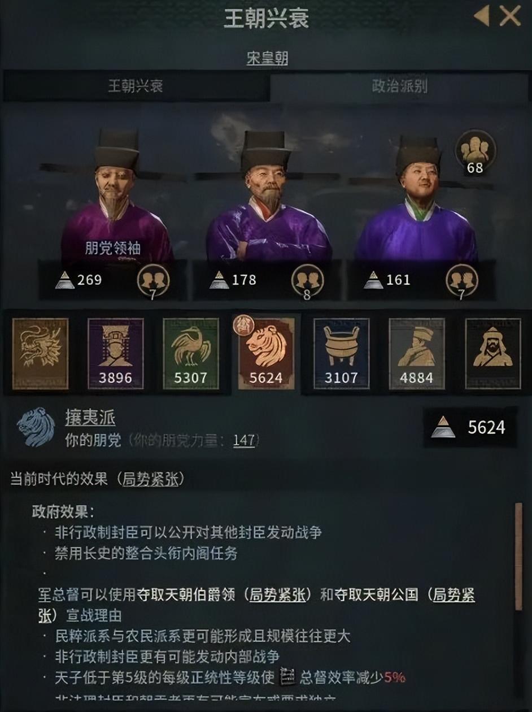532x712 pixels.
Task: Click the member count icon under 269
Action: pyautogui.click(x=153, y=281)
